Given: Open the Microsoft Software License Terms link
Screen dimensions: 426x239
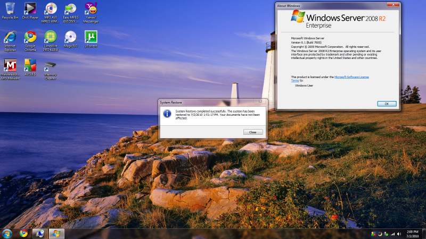Looking at the screenshot, I should coord(351,77).
